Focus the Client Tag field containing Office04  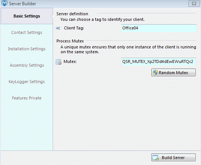click(159, 28)
